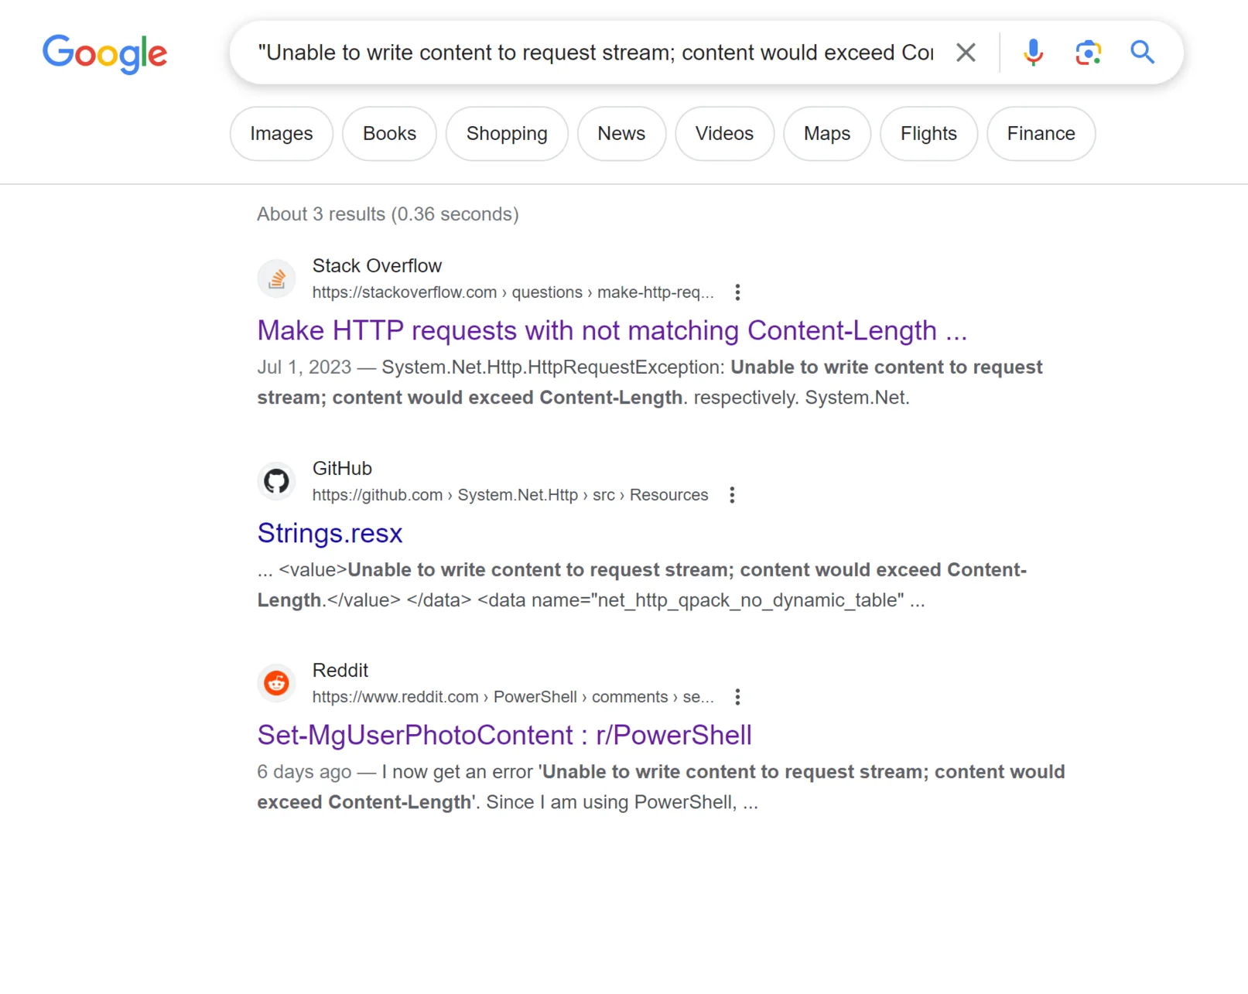Filter results by Videos

(723, 134)
